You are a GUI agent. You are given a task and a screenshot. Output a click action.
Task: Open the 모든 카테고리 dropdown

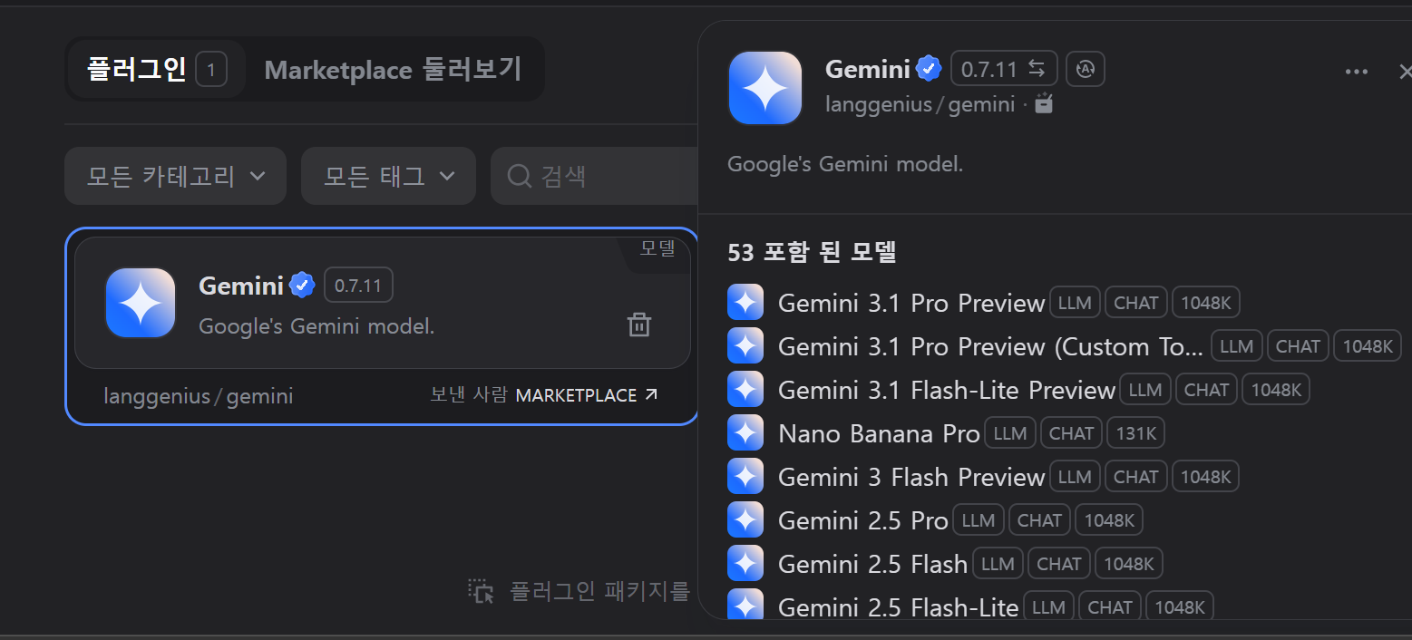point(175,176)
